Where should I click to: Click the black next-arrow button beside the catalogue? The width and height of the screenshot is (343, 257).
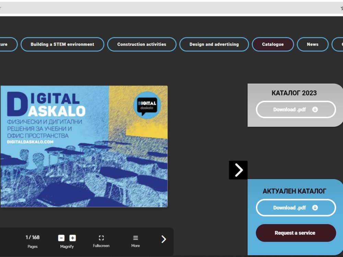point(238,170)
